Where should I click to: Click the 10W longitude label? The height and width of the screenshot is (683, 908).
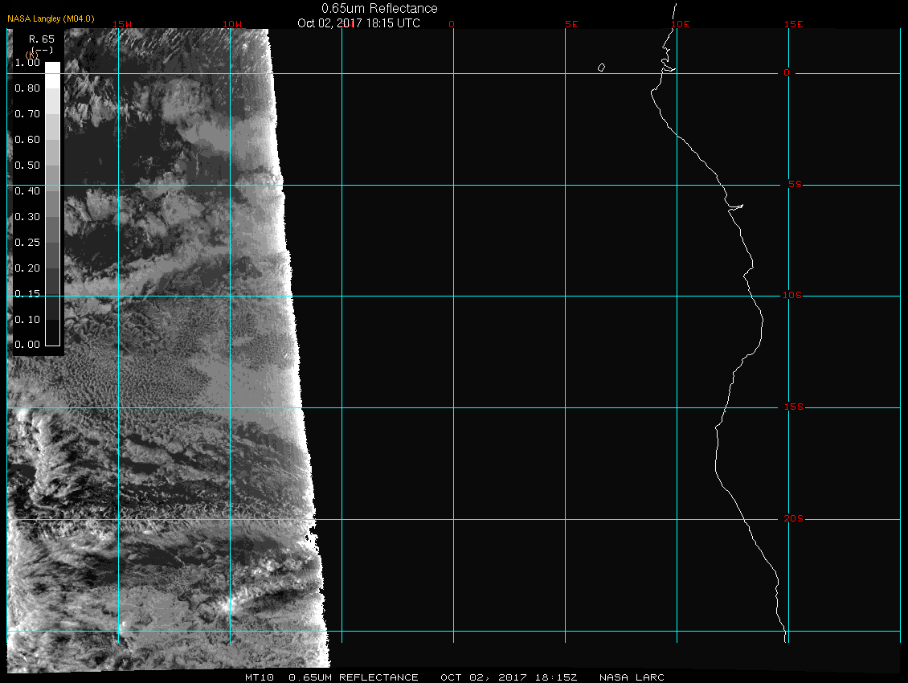232,24
